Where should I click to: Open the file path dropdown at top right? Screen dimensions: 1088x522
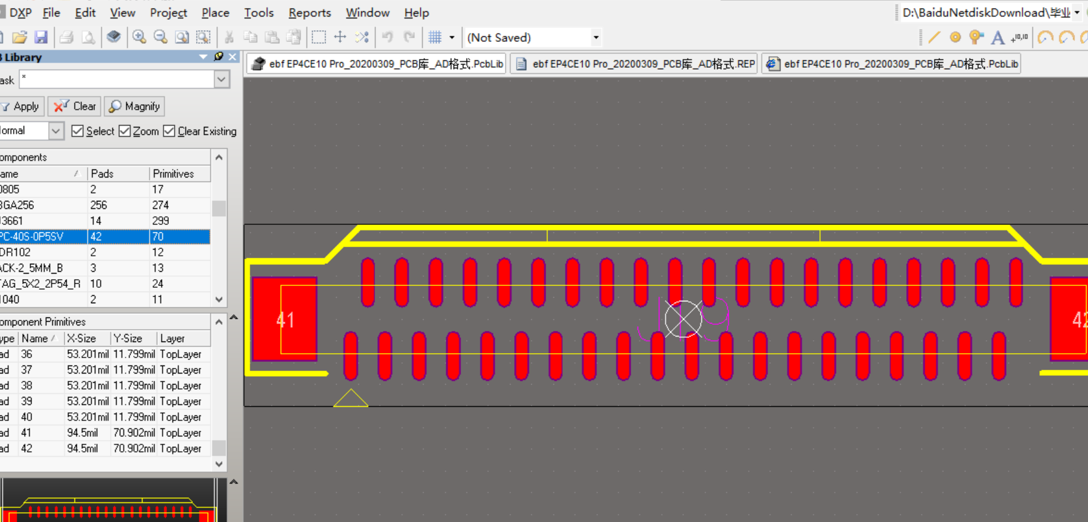tap(1077, 12)
